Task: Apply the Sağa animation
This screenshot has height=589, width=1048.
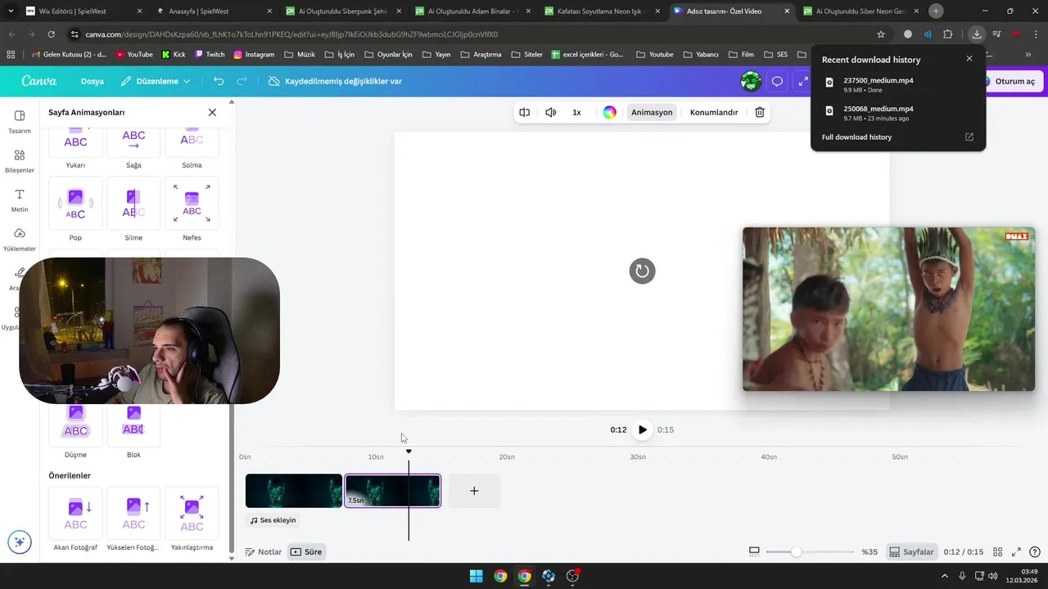Action: coord(133,148)
